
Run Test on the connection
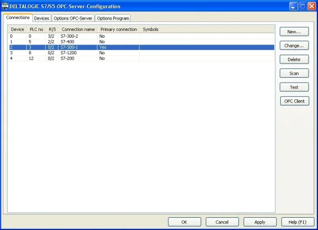pyautogui.click(x=294, y=87)
